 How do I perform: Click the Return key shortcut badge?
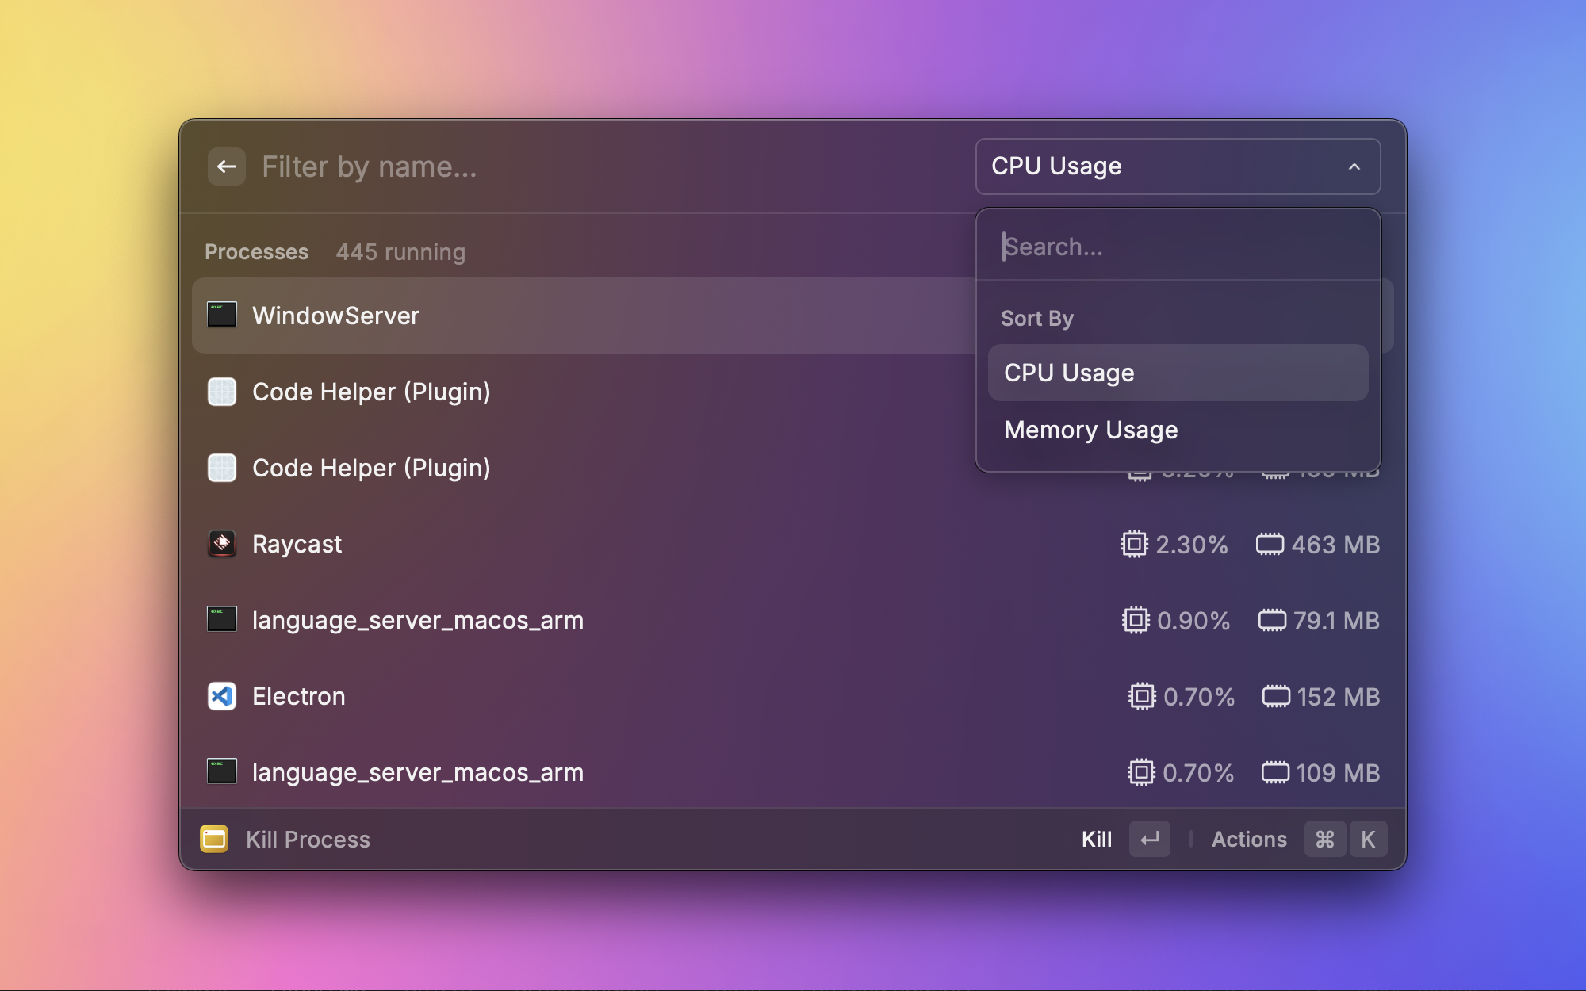[x=1150, y=839]
